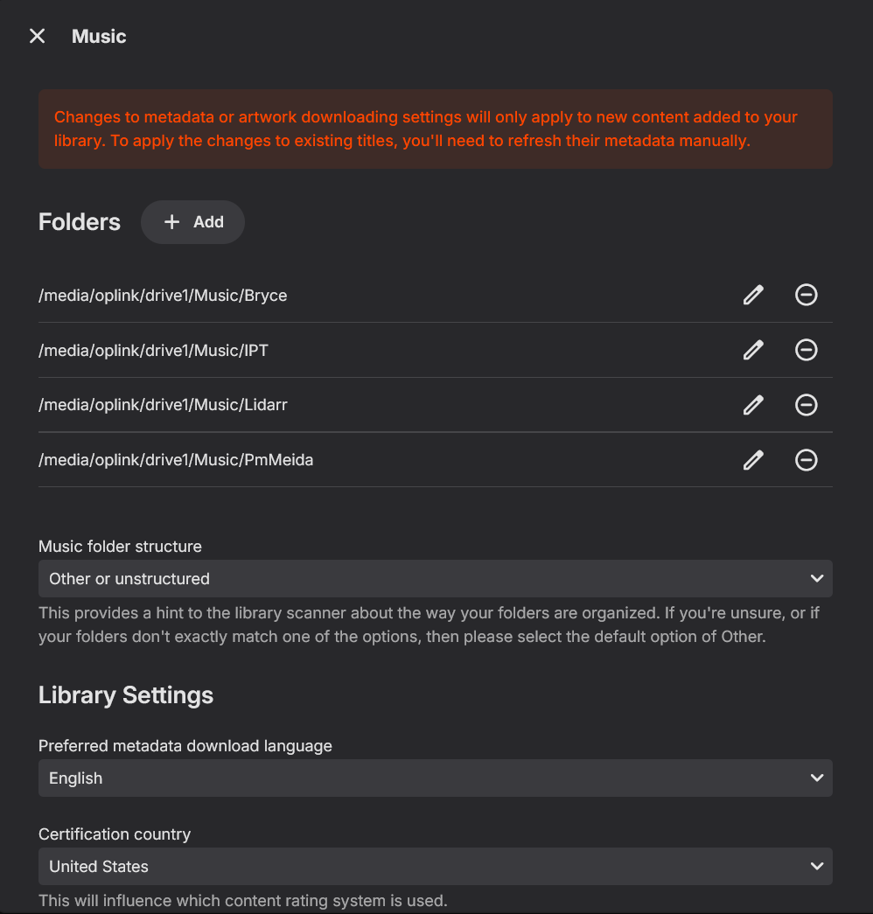Remove the Music/Lidarr folder
The width and height of the screenshot is (873, 914).
[806, 405]
